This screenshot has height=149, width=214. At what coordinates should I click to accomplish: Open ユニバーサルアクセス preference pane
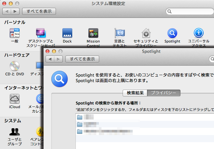coord(199,33)
